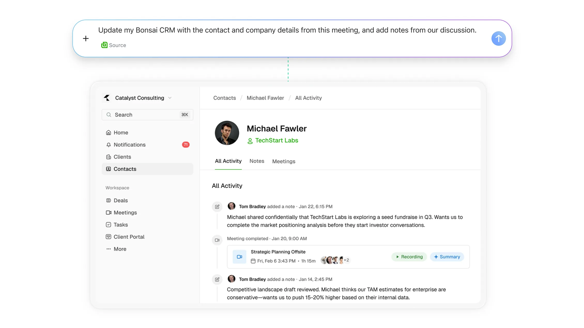Viewport: 584px width, 328px height.
Task: Click the three-dots More icon
Action: [109, 249]
